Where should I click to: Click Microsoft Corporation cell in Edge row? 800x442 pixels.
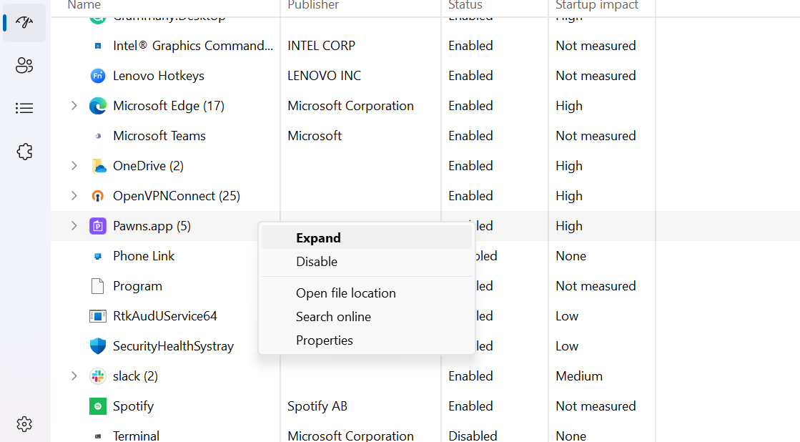350,106
